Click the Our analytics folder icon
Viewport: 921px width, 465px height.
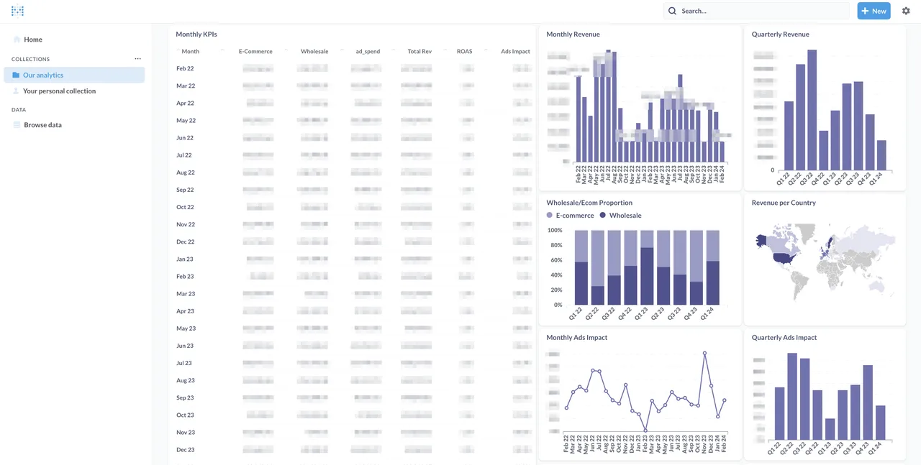16,75
